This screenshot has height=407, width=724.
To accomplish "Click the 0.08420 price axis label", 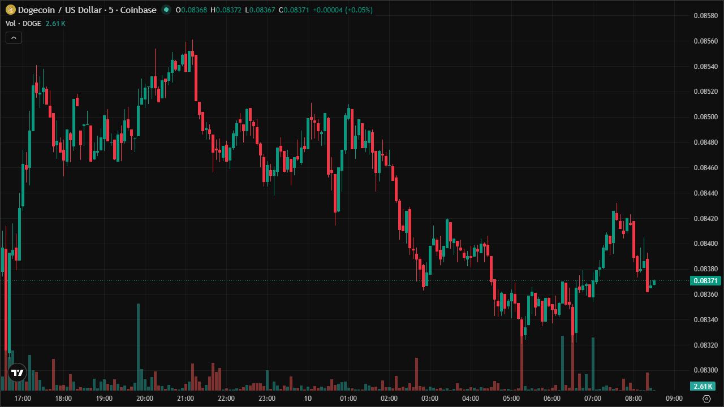I will click(705, 218).
